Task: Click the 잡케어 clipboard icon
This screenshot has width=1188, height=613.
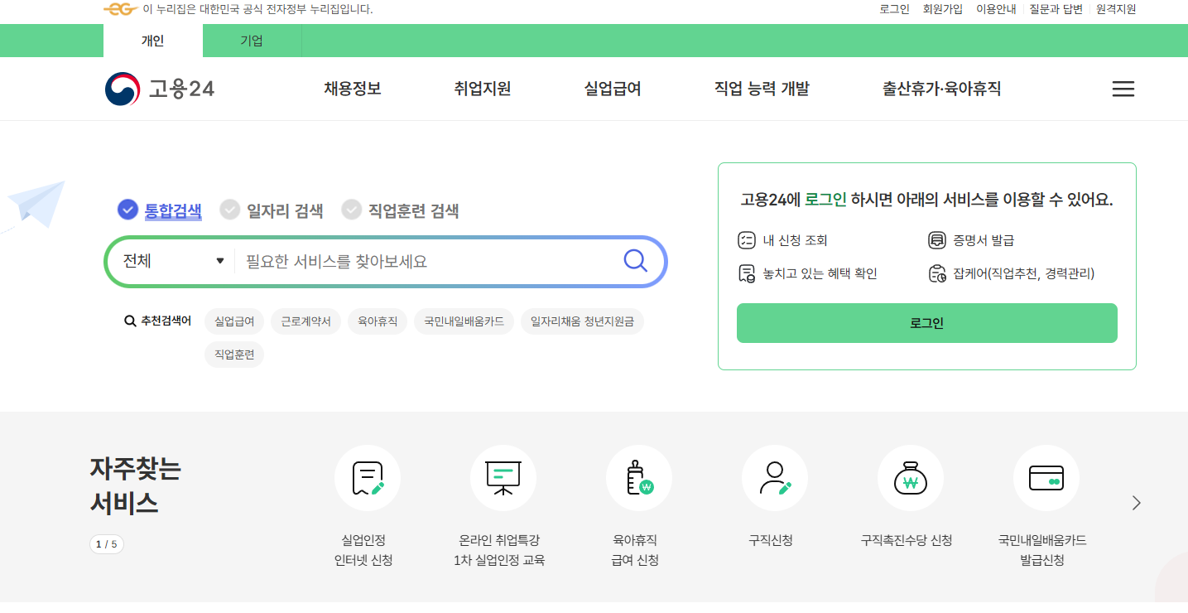Action: pos(936,273)
